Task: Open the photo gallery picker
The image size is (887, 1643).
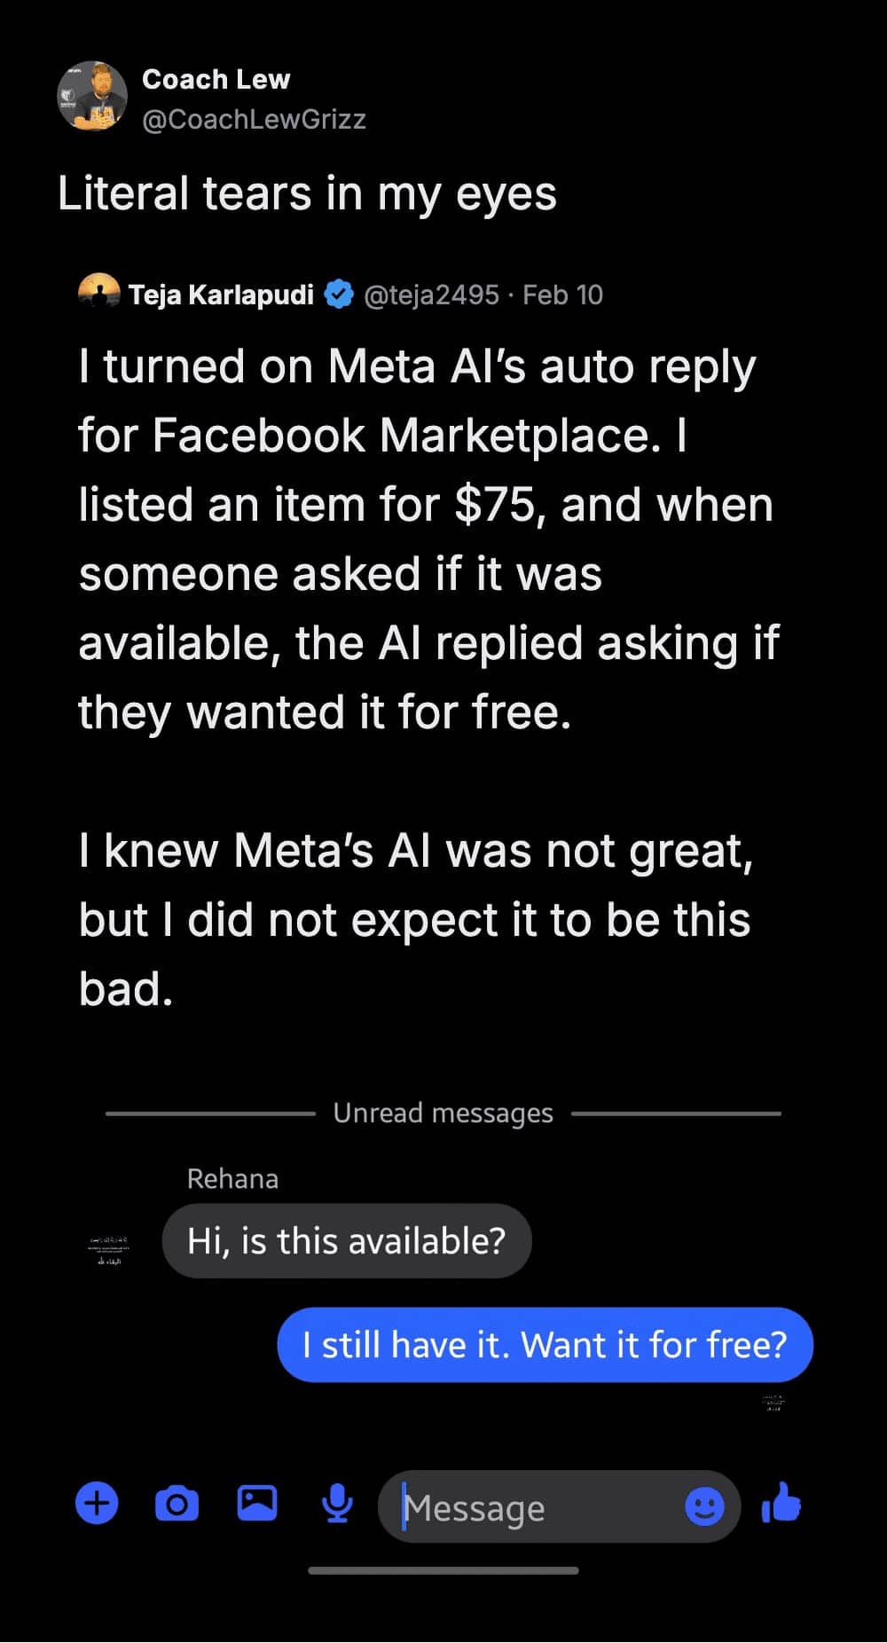Action: 256,1503
